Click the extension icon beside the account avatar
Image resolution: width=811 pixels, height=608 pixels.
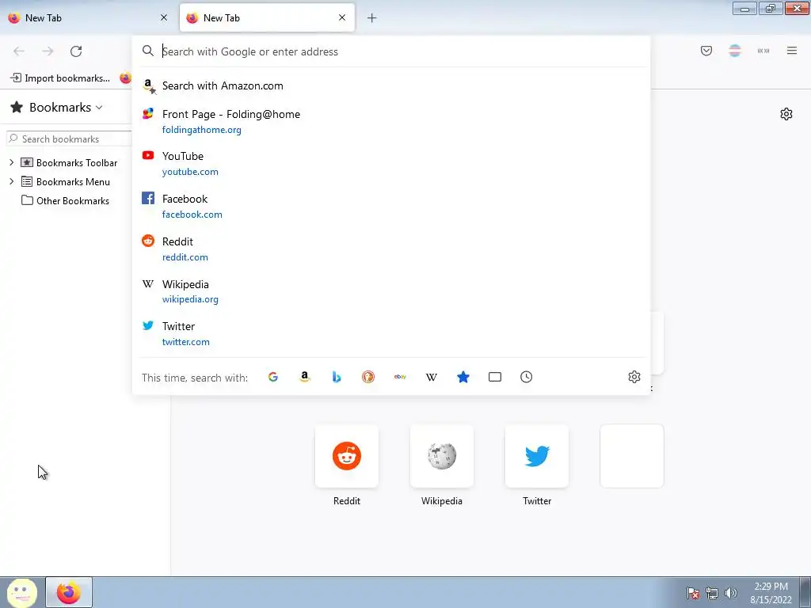click(x=763, y=51)
